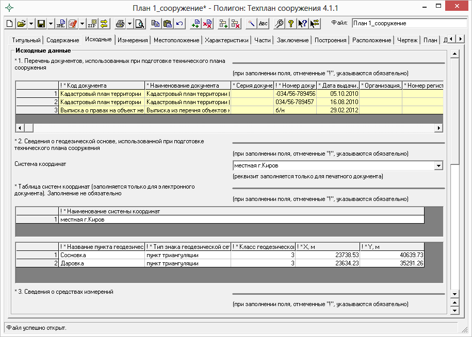Undo with the blue curved arrow icon

click(x=180, y=24)
